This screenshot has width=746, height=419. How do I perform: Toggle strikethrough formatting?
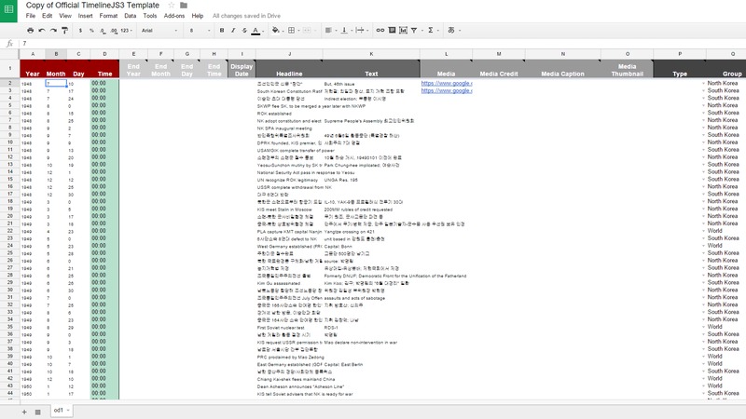tap(244, 31)
